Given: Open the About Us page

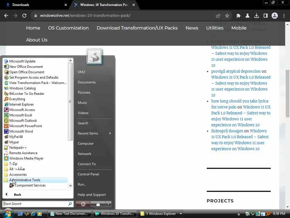Looking at the screenshot, I should pos(37,40).
